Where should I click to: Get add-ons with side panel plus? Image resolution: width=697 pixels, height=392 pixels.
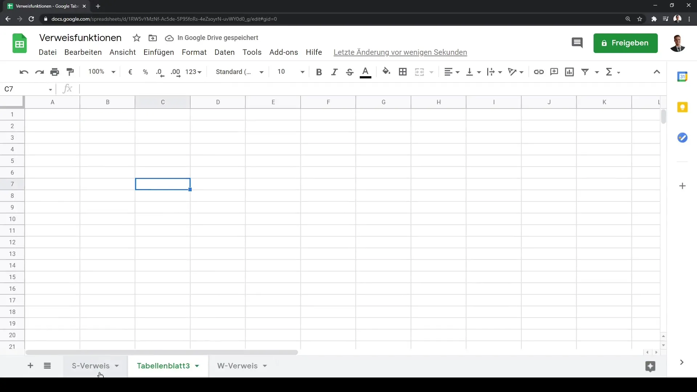(682, 186)
